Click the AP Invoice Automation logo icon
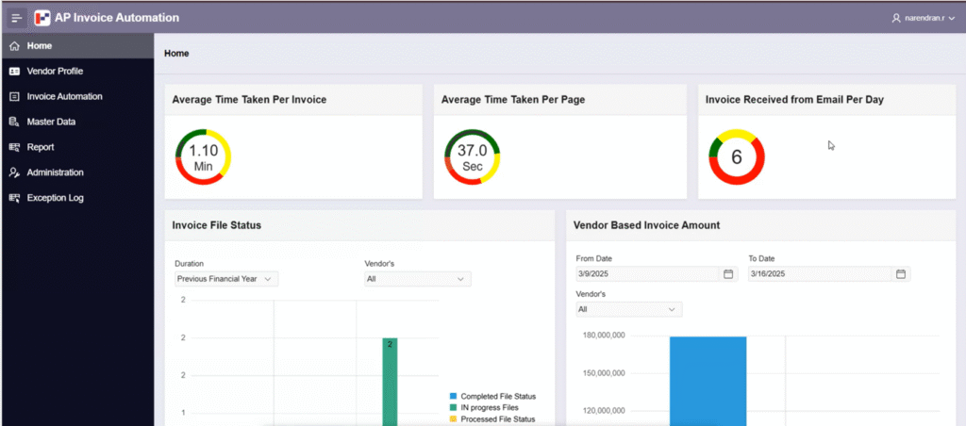The width and height of the screenshot is (966, 426). (42, 18)
